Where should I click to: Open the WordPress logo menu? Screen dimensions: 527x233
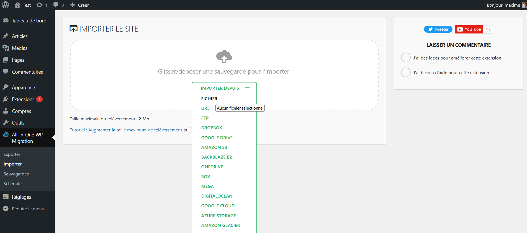pos(5,5)
